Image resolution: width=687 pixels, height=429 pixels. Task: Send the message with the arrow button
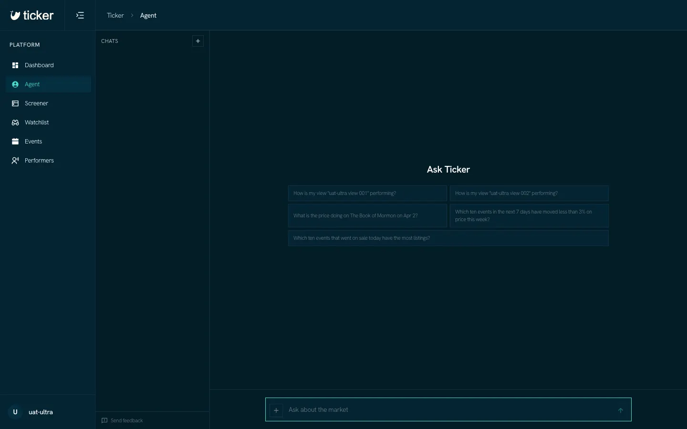[621, 410]
